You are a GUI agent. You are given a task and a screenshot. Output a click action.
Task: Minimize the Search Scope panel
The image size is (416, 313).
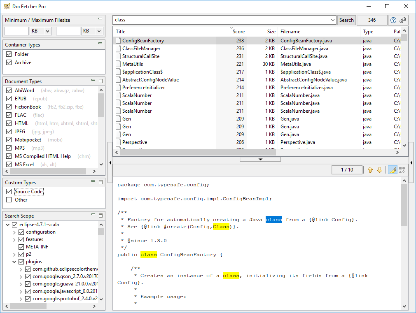coord(93,214)
